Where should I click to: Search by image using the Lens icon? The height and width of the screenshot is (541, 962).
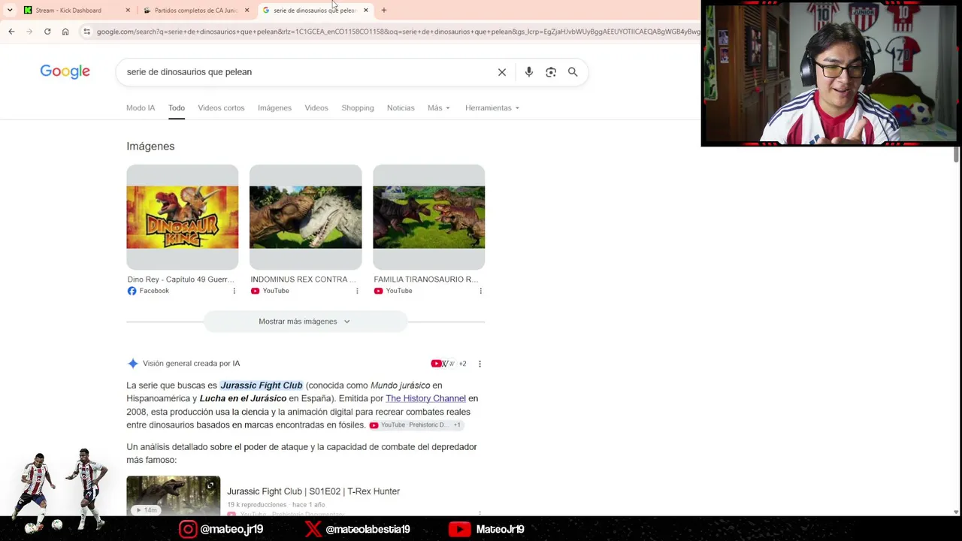[x=551, y=72]
